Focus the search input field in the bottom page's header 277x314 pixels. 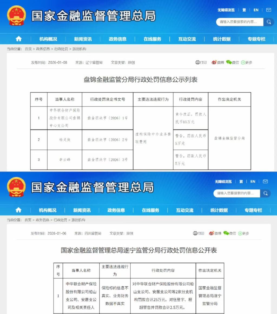coord(237,193)
